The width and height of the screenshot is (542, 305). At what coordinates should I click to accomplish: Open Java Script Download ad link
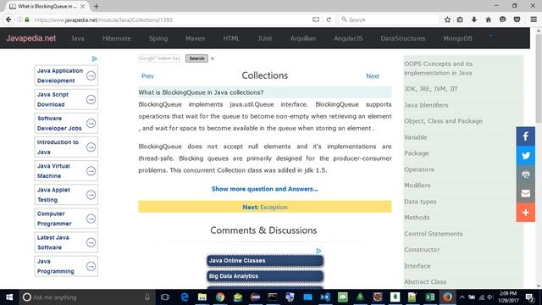pos(66,100)
